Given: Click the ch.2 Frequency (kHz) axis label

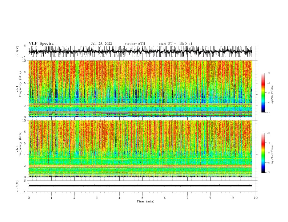Looking at the screenshot, I should click(x=19, y=144).
